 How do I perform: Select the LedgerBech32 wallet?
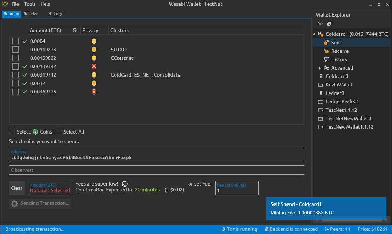(342, 102)
